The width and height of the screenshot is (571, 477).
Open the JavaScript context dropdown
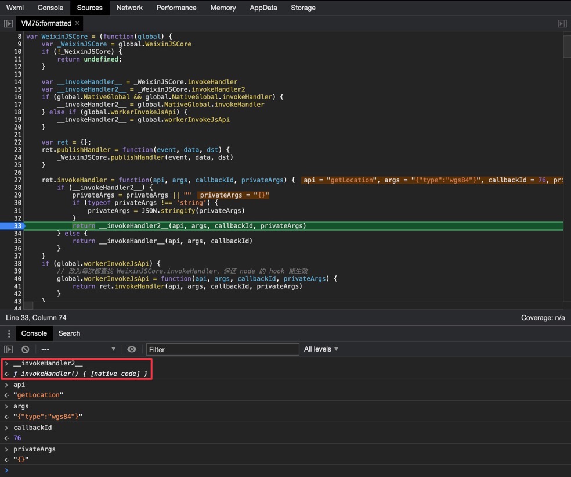78,349
